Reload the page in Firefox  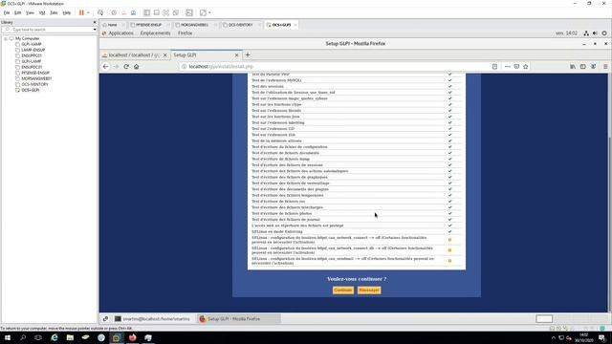tap(126, 67)
